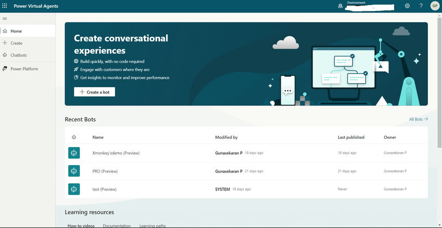Open the app launcher waffle icon

(x=5, y=6)
